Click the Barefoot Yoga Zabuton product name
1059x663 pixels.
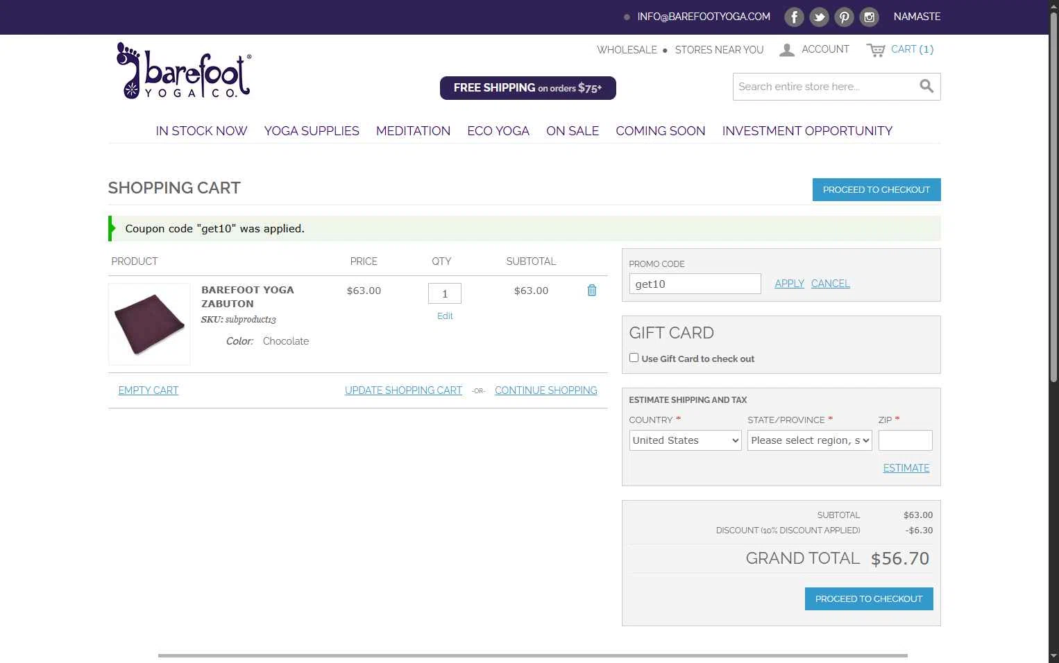(x=248, y=297)
